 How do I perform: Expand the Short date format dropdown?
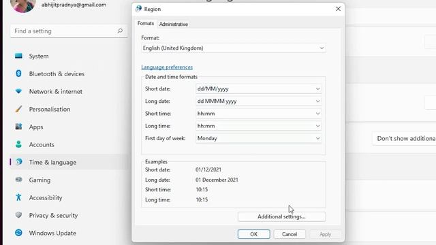point(259,89)
